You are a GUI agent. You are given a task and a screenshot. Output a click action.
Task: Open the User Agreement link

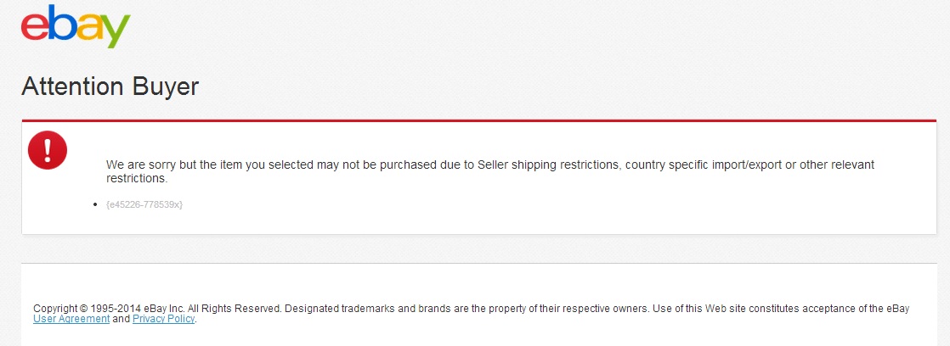pyautogui.click(x=71, y=319)
